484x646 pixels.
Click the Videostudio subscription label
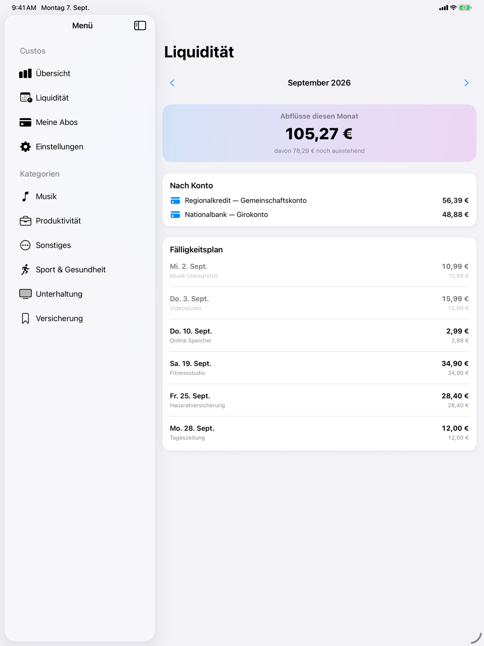pos(186,308)
